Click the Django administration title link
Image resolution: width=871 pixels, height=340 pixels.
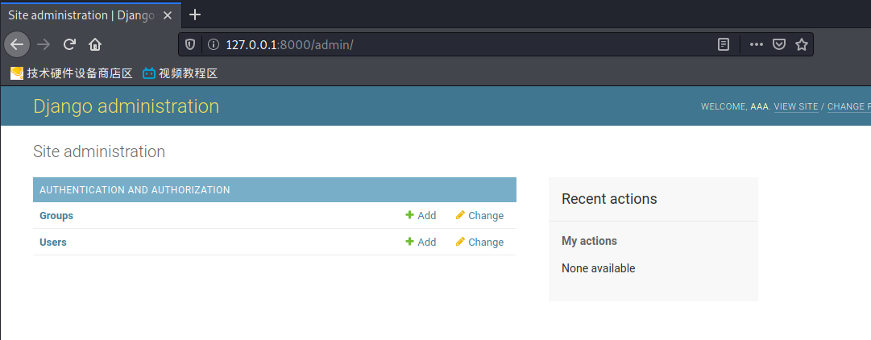[x=126, y=106]
